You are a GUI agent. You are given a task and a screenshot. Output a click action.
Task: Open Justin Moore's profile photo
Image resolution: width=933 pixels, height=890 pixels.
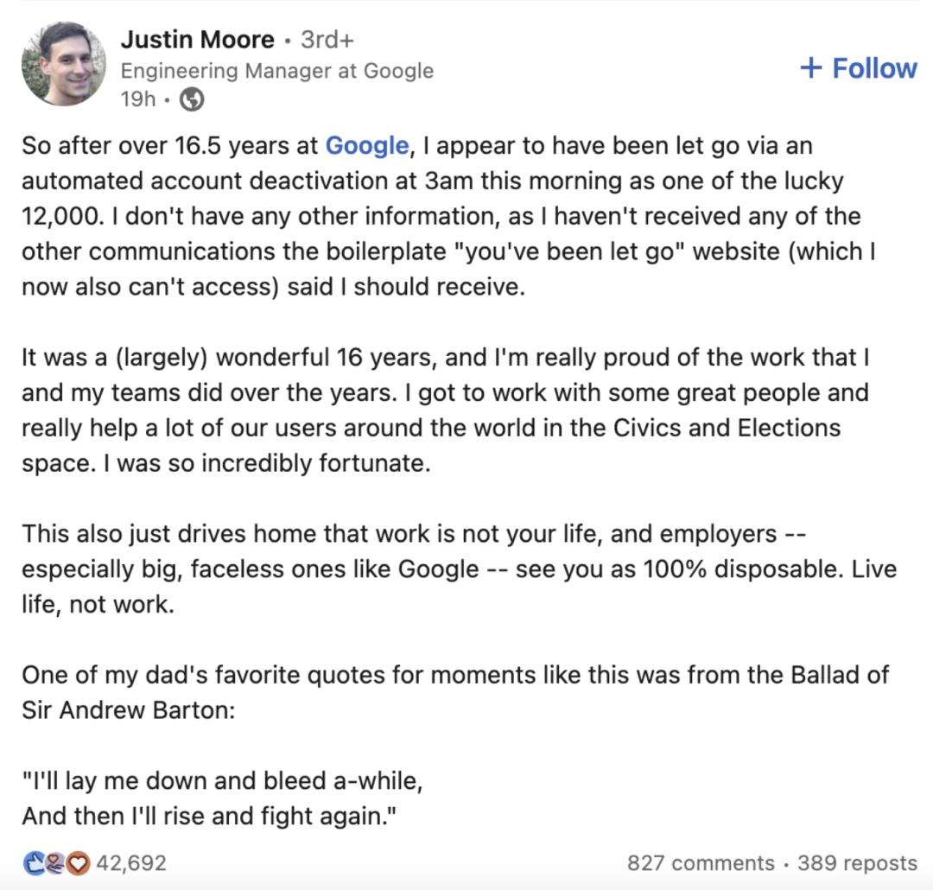tap(62, 65)
